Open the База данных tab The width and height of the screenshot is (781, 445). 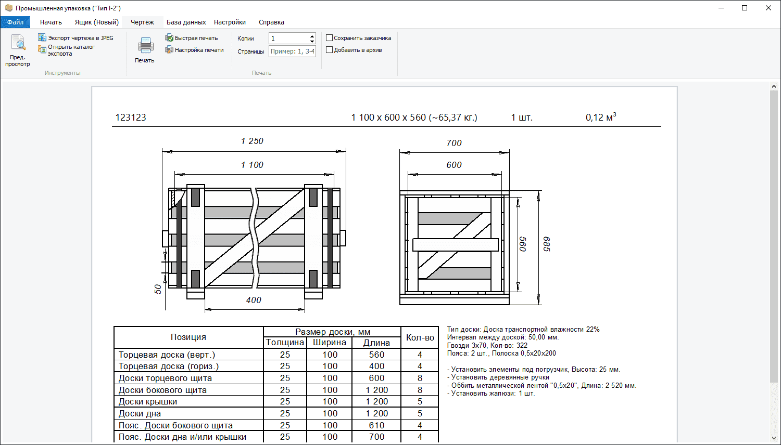click(186, 22)
